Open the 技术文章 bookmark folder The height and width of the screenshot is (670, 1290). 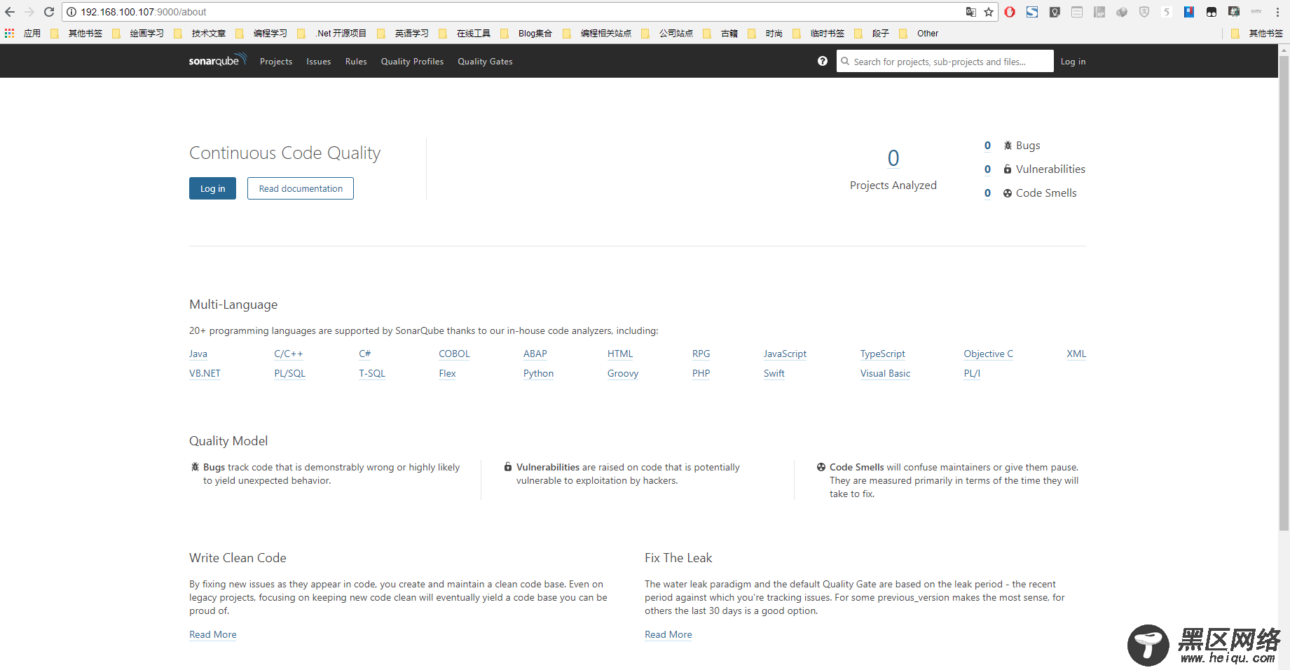click(202, 33)
